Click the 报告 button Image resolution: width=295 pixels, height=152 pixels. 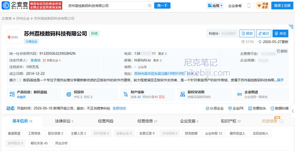click(247, 33)
